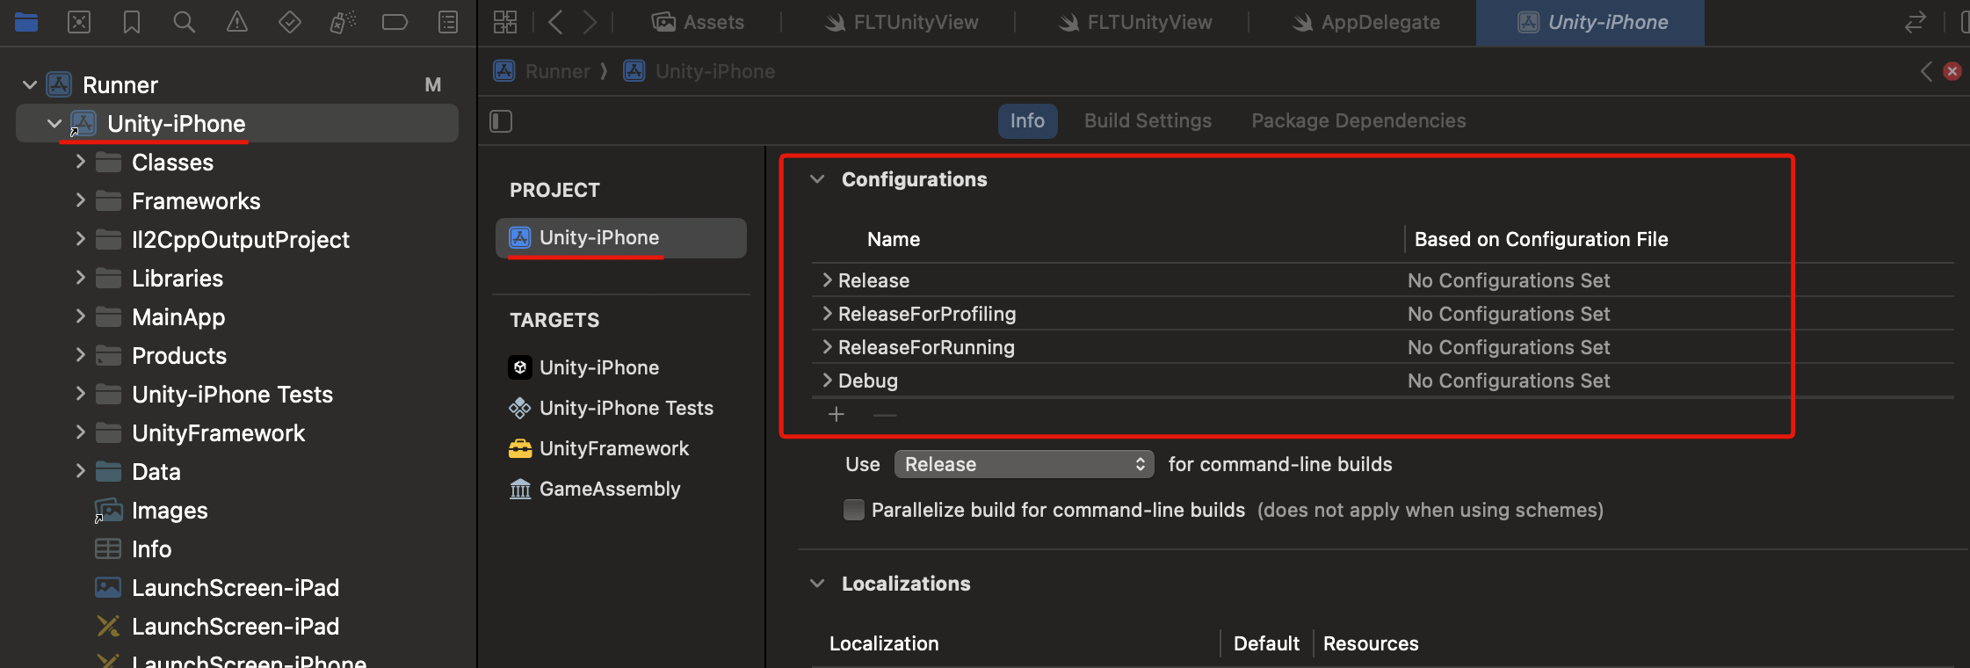The height and width of the screenshot is (668, 1970).
Task: Select Runner project in navigator
Action: (x=120, y=85)
